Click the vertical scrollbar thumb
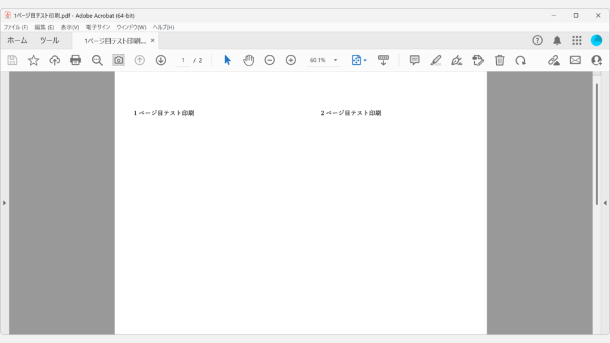The width and height of the screenshot is (610, 343). tap(597, 144)
